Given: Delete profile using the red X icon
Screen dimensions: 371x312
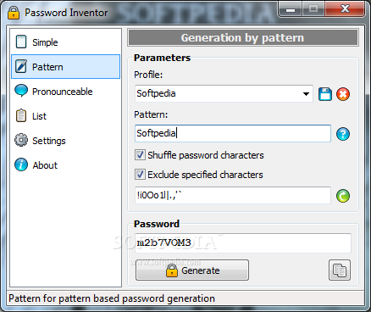Looking at the screenshot, I should coord(343,94).
